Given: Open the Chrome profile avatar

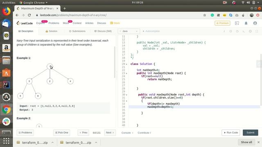Looking at the screenshot, I should (252, 15).
